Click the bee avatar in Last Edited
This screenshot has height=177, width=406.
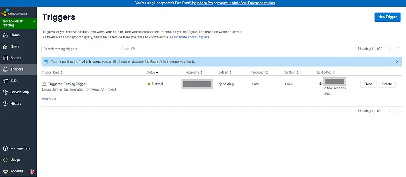click(320, 84)
